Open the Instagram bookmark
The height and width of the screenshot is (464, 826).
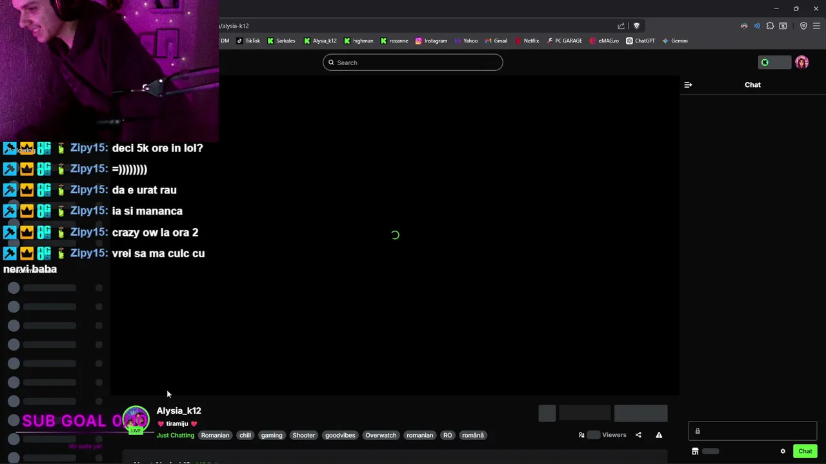pyautogui.click(x=431, y=41)
